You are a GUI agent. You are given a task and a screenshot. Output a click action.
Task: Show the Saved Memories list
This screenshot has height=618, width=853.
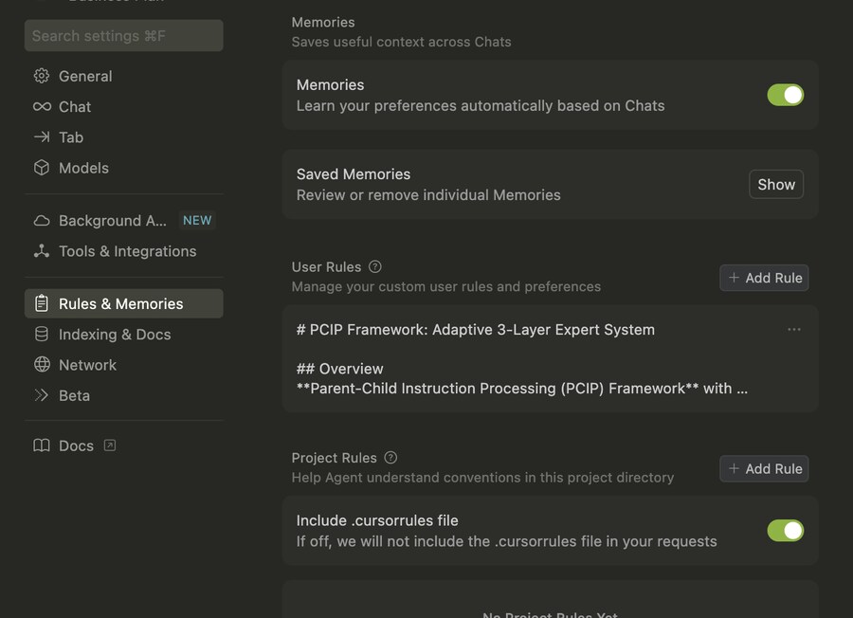(775, 185)
